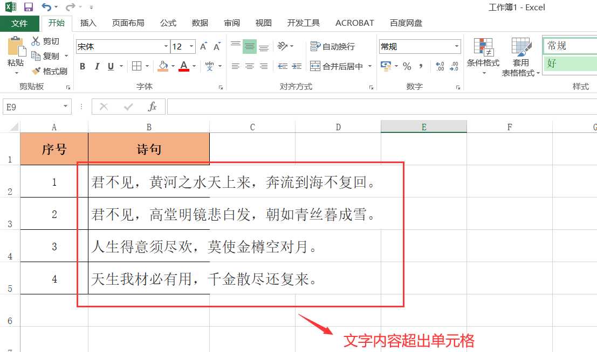Click the fill color paint bucket
597x352 pixels.
163,66
